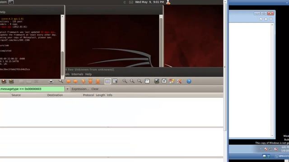Screen dimensions: 289x162
Task: Open the display filters funnel icon
Action: [x=164, y=81]
